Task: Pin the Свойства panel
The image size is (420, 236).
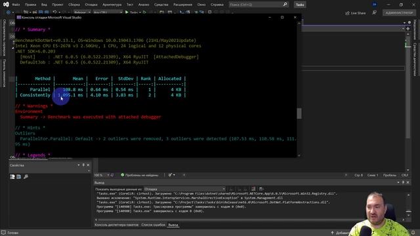Action: [83, 165]
